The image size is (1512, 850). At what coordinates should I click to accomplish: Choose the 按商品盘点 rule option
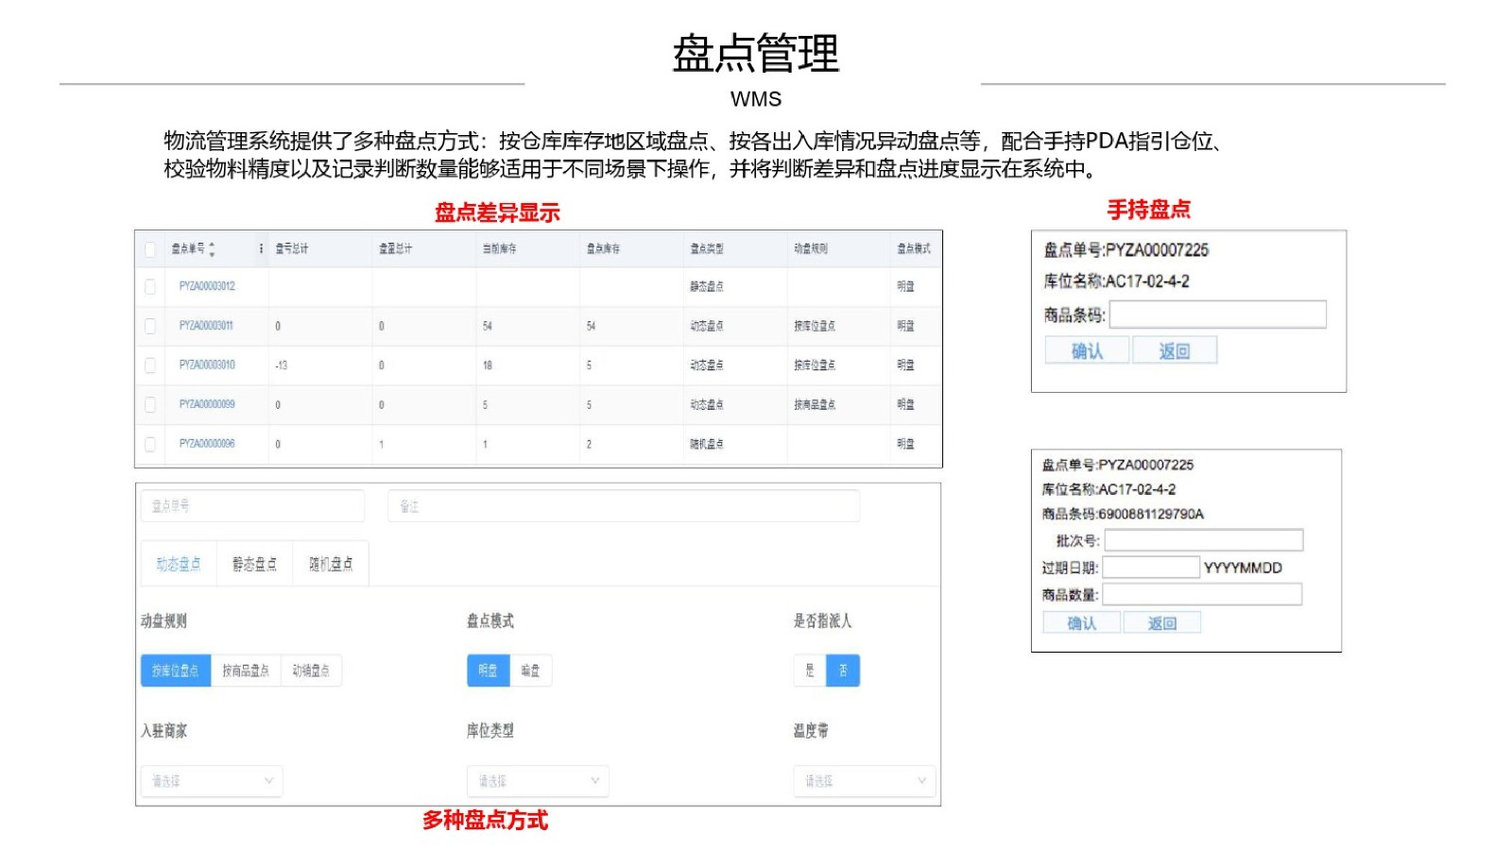coord(246,671)
